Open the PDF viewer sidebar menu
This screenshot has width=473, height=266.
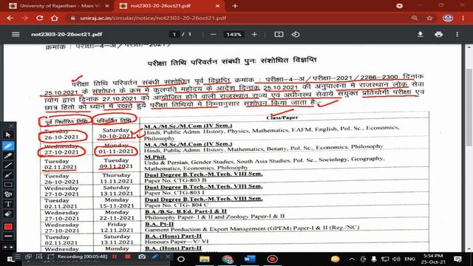click(x=16, y=35)
